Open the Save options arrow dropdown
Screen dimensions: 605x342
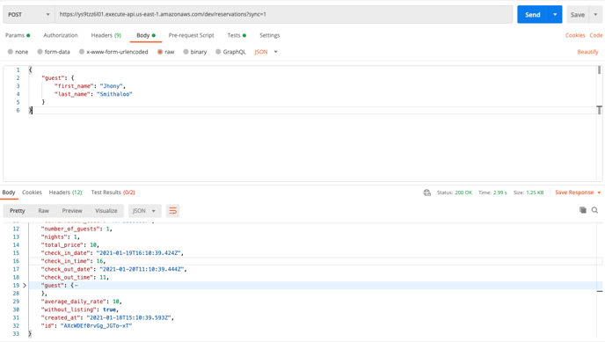[595, 15]
